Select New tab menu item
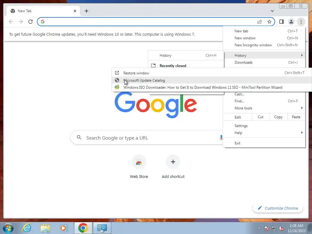Viewport: 312px width, 234px height. [x=264, y=31]
